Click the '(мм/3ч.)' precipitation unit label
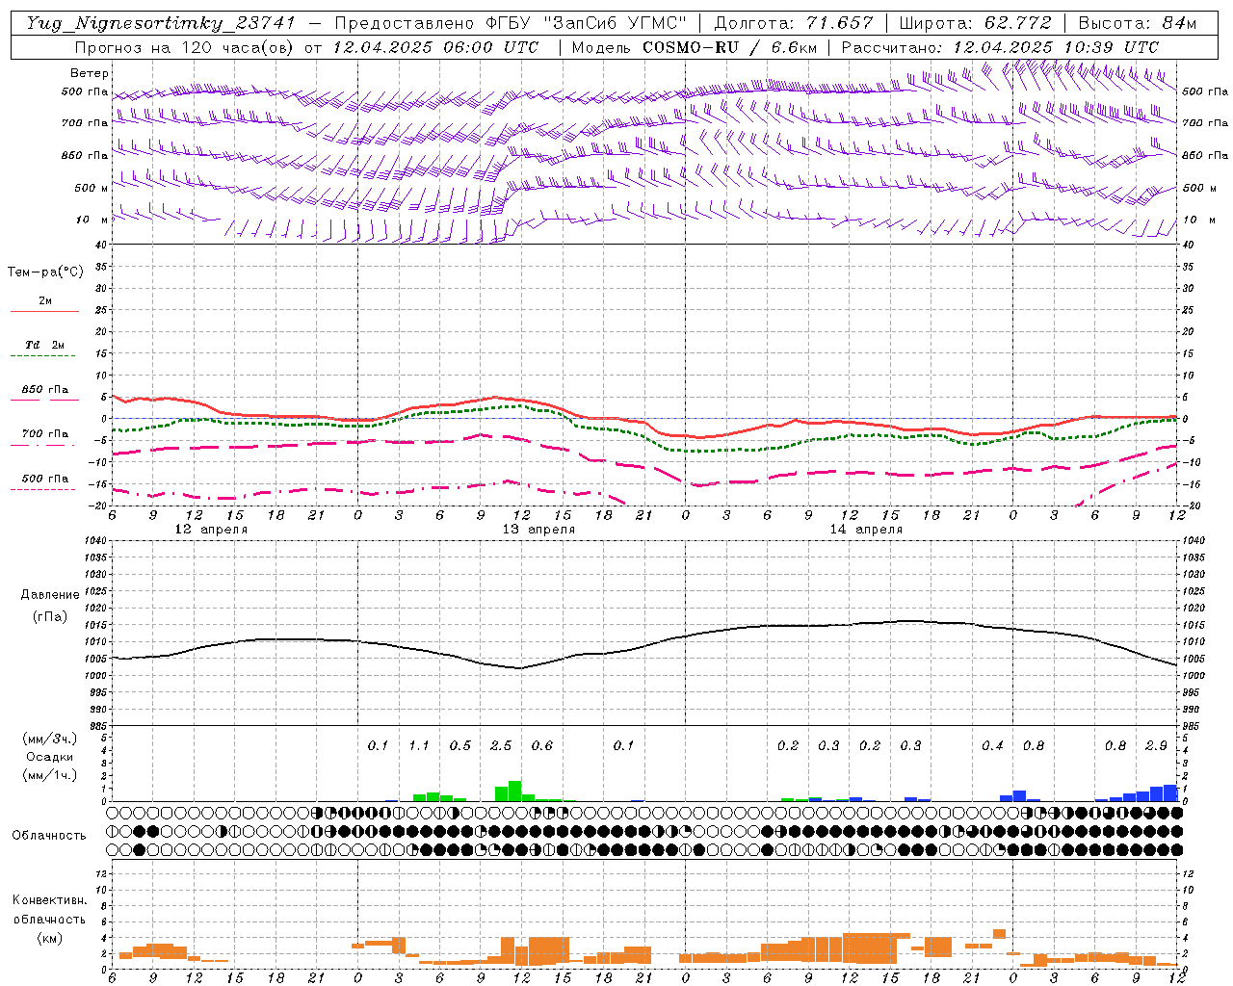This screenshot has width=1233, height=986. tap(50, 739)
